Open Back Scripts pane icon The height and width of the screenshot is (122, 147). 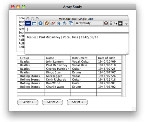65,23
